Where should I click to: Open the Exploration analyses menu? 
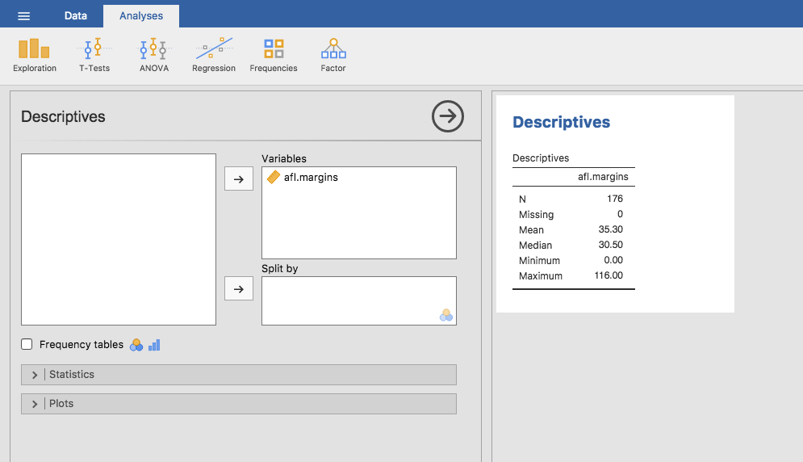pos(35,56)
